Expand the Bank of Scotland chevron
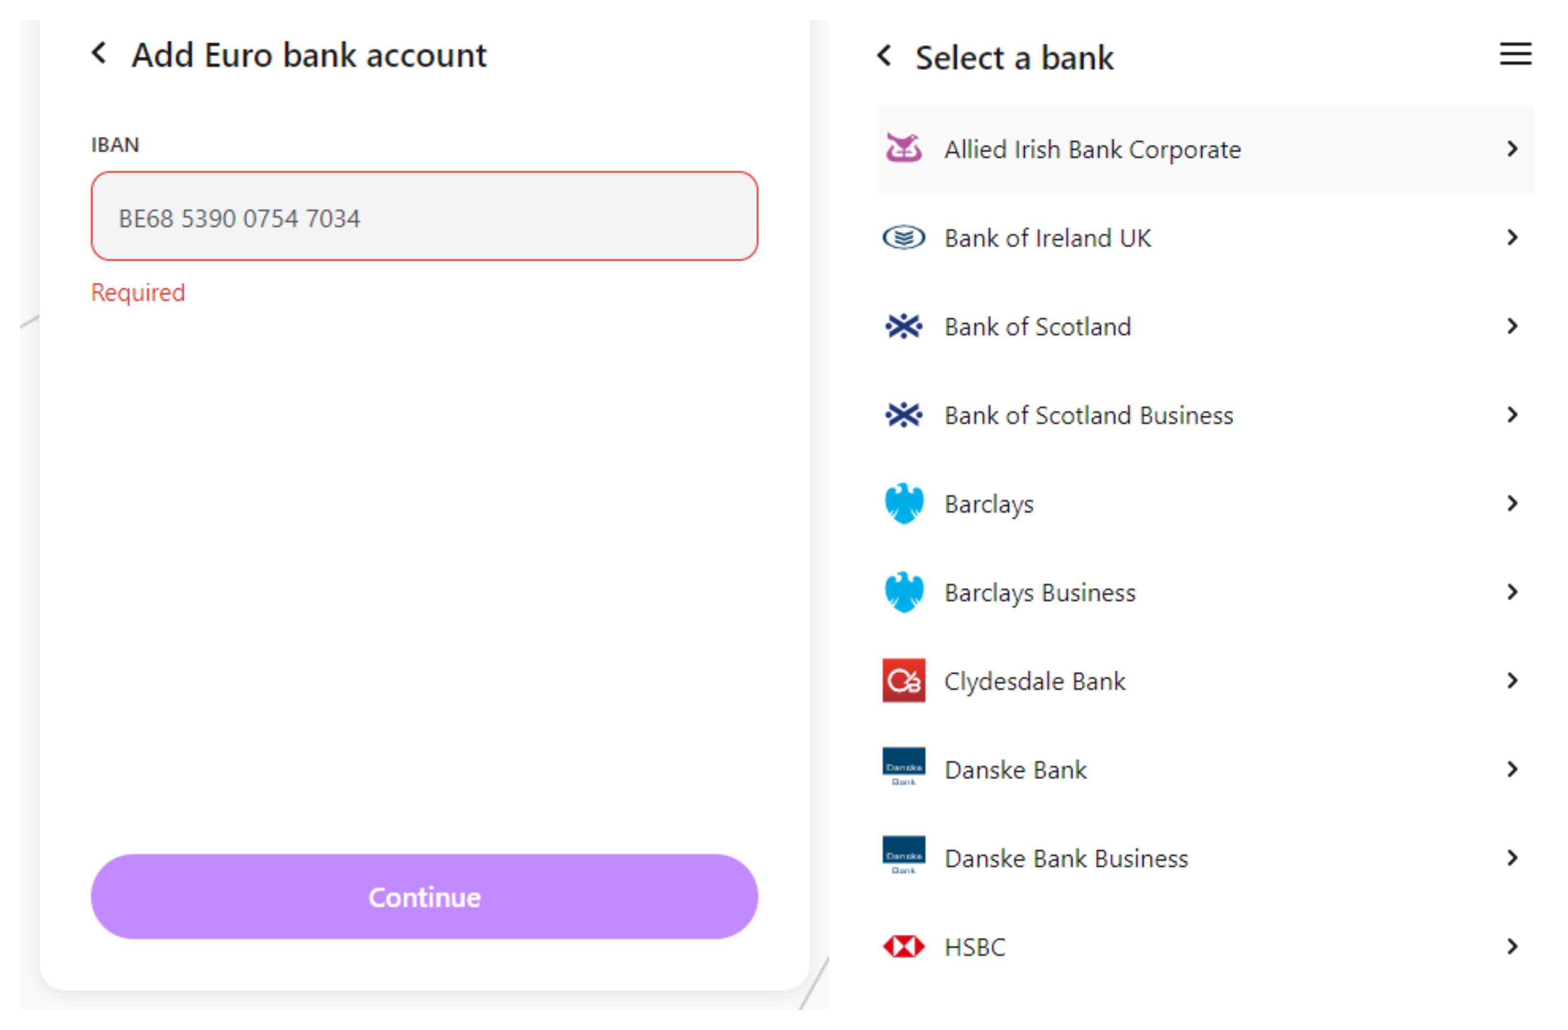The width and height of the screenshot is (1568, 1030). click(x=1513, y=326)
